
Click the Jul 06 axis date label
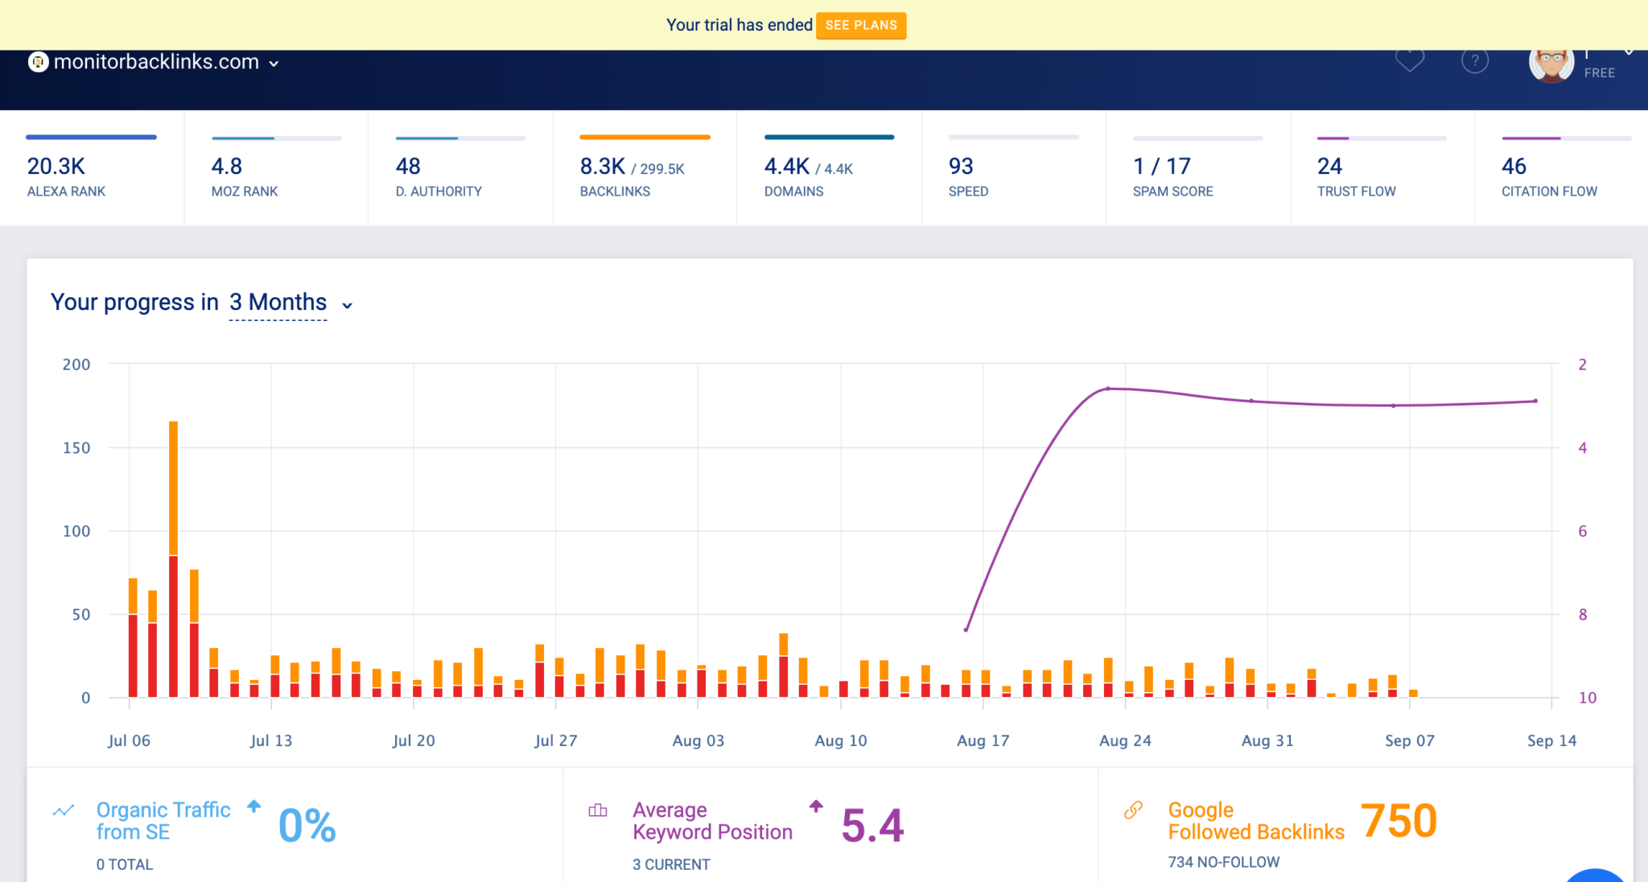[x=129, y=740]
